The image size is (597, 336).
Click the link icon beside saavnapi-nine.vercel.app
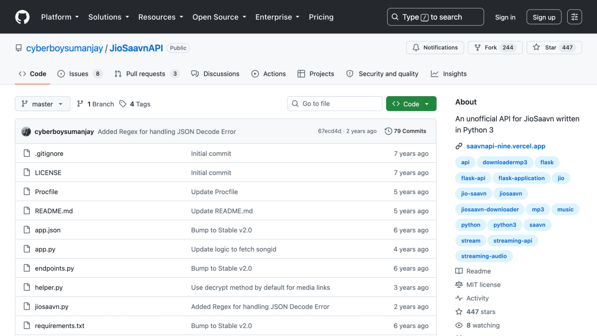[x=459, y=146]
